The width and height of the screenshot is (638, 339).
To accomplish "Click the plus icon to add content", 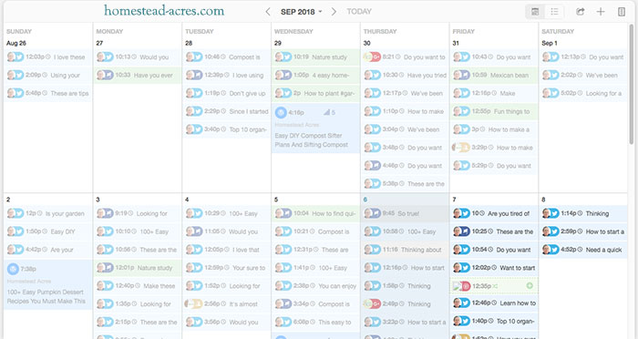I will (x=601, y=12).
